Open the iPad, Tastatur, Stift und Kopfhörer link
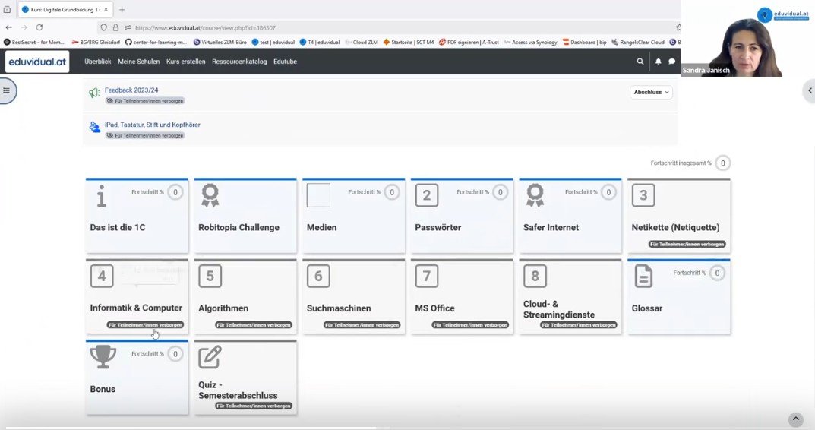 click(x=152, y=125)
